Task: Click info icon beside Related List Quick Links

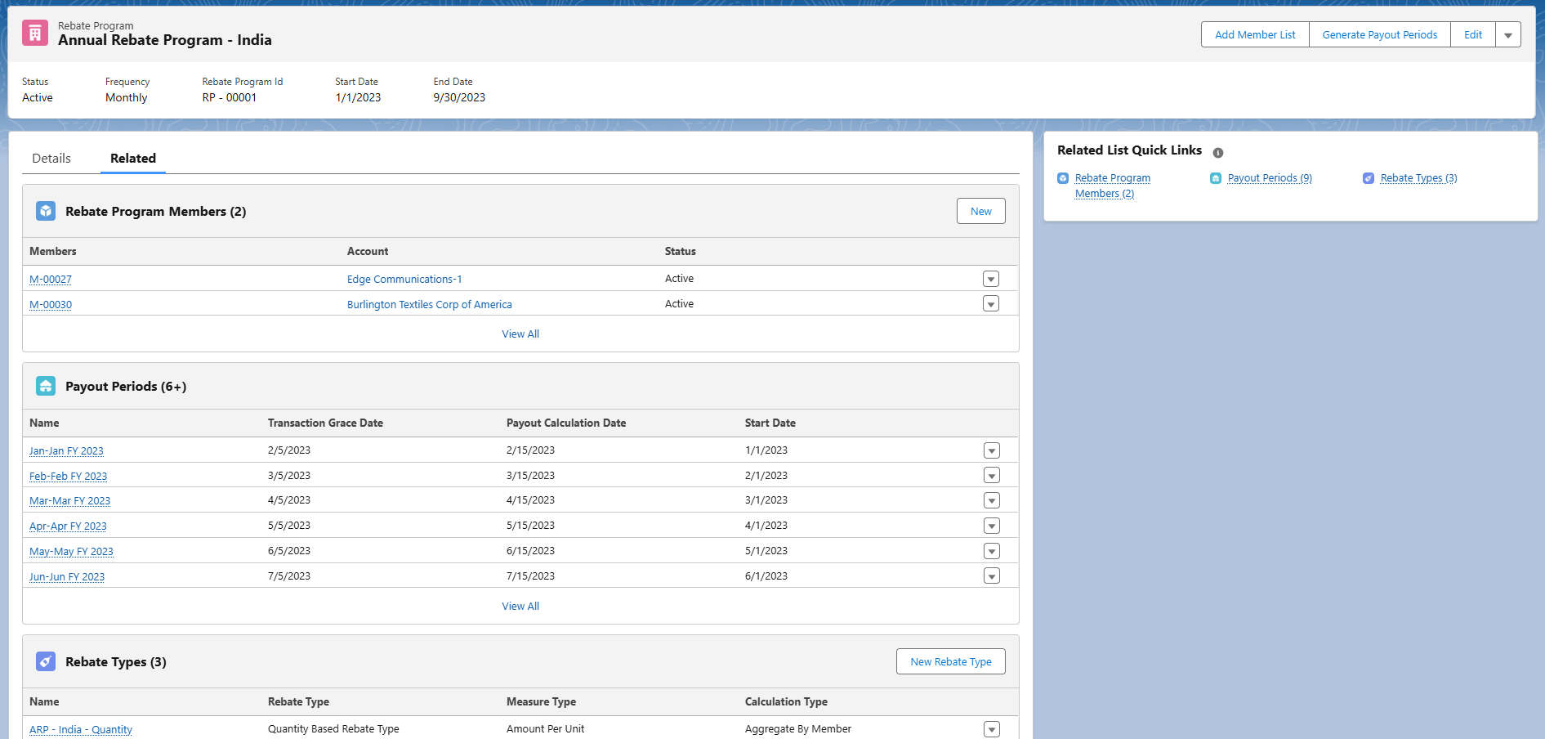Action: point(1218,153)
